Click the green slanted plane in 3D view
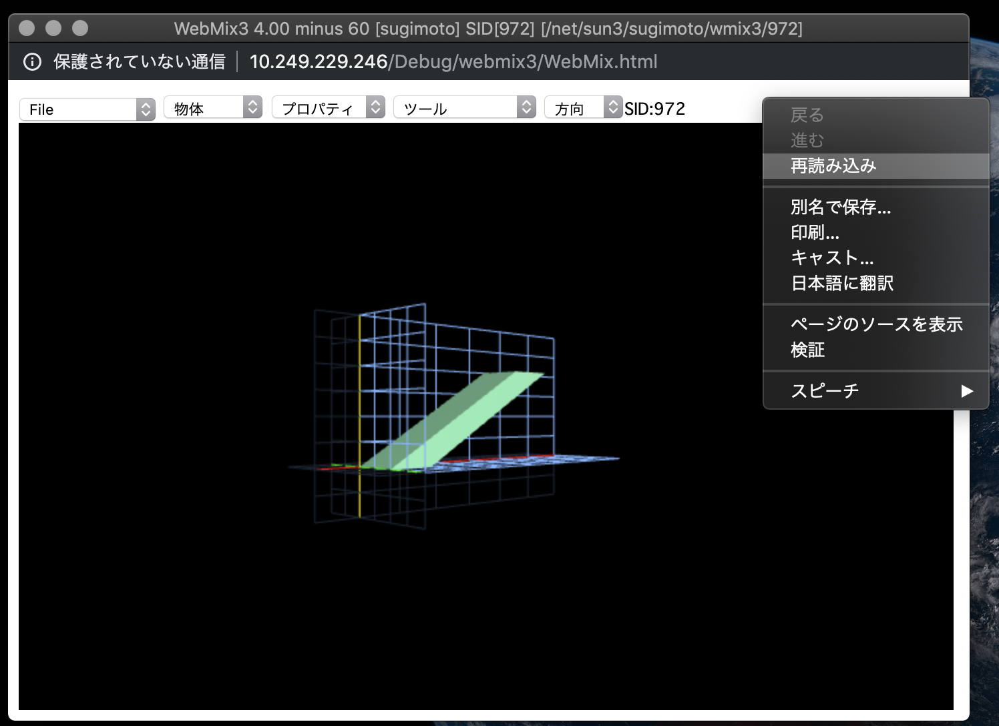 (x=454, y=422)
